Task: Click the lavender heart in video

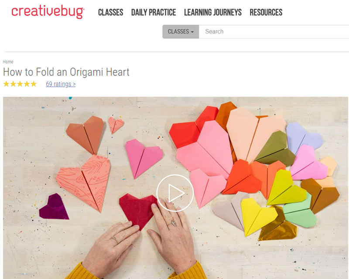Action: click(304, 137)
